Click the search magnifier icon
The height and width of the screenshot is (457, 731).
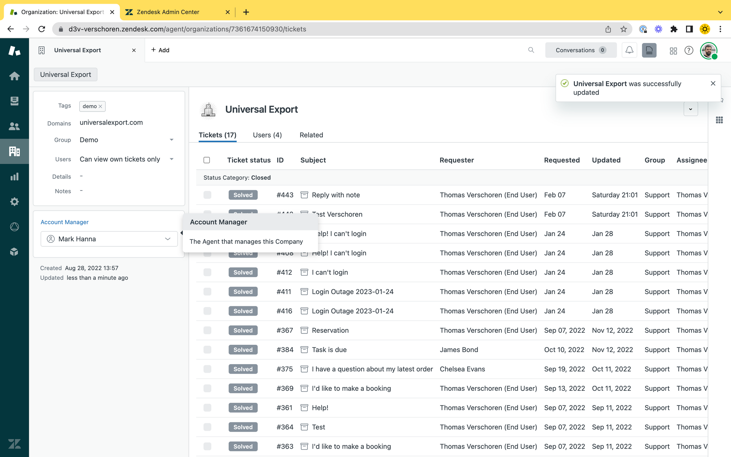(x=531, y=50)
